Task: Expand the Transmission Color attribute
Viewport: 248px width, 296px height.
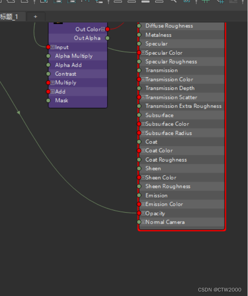Action: (143, 79)
